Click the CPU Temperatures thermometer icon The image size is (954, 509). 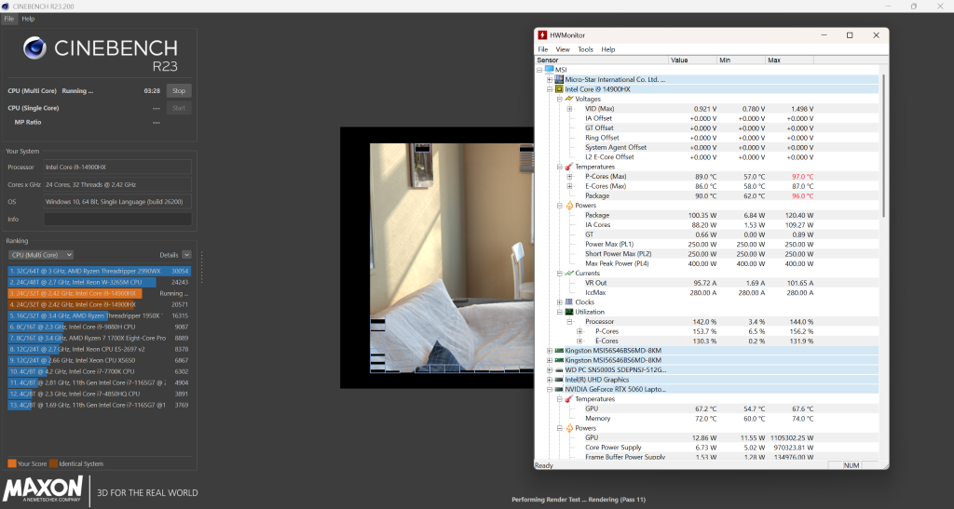pos(568,167)
